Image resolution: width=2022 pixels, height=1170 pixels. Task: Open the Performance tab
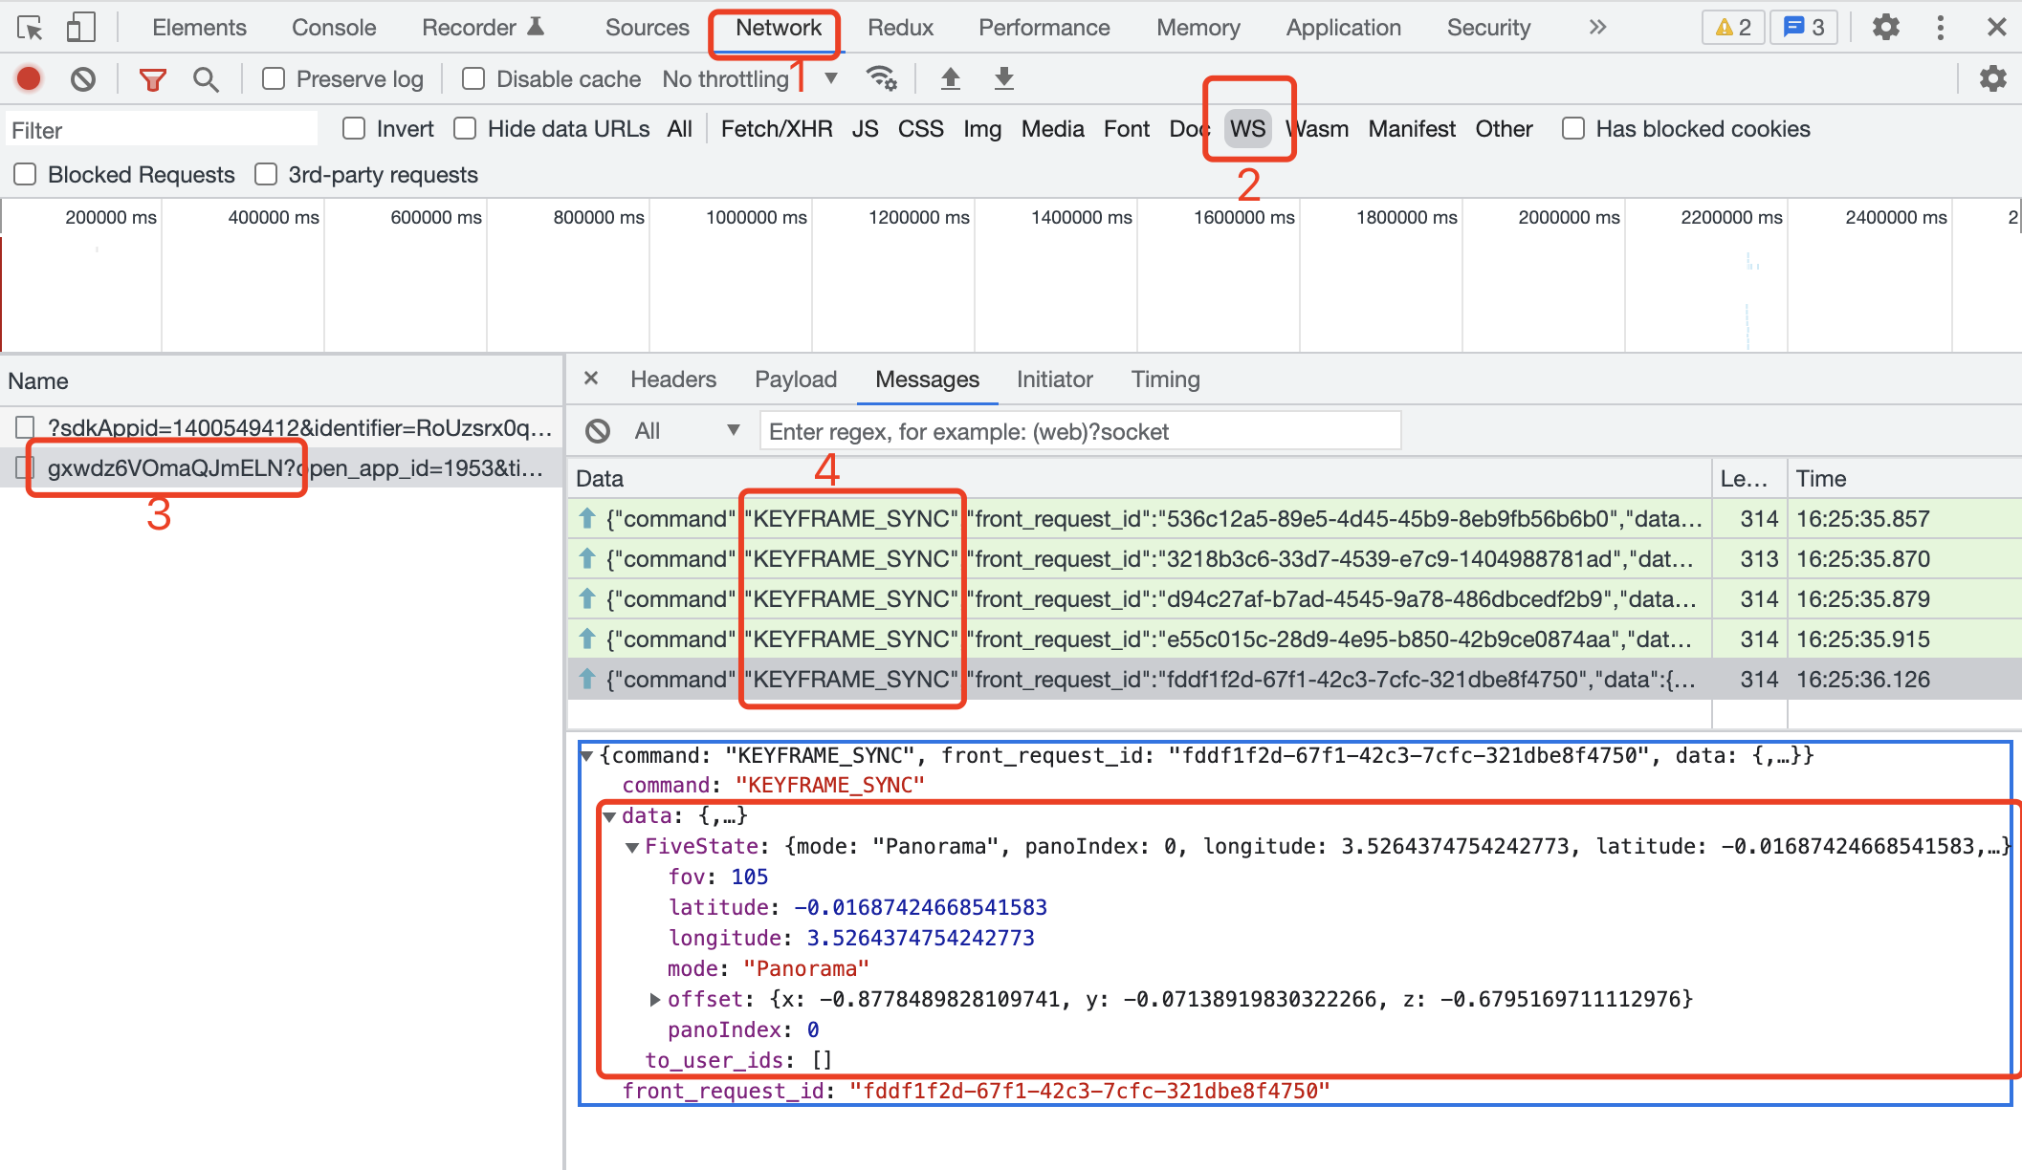[1044, 28]
